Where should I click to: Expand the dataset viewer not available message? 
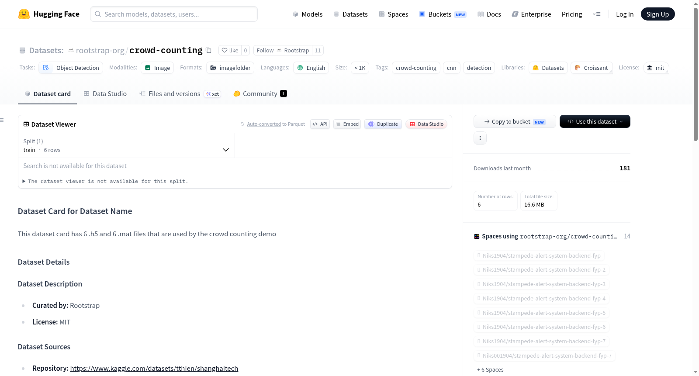tap(105, 181)
